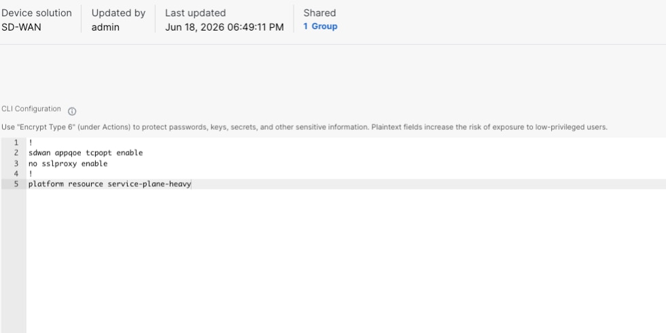Click the Last updated timestamp

tap(224, 27)
